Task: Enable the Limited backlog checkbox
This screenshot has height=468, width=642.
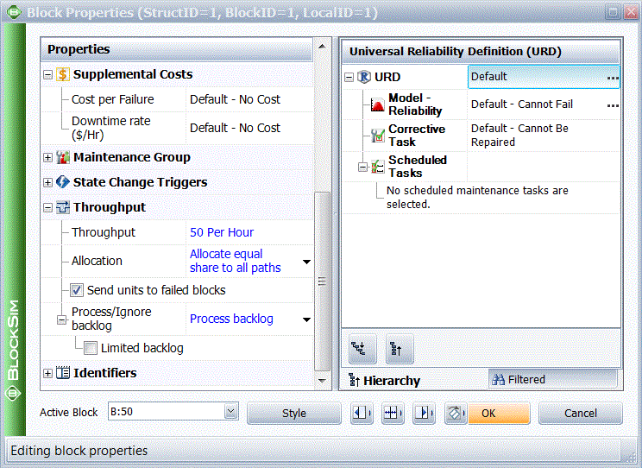Action: [x=91, y=349]
